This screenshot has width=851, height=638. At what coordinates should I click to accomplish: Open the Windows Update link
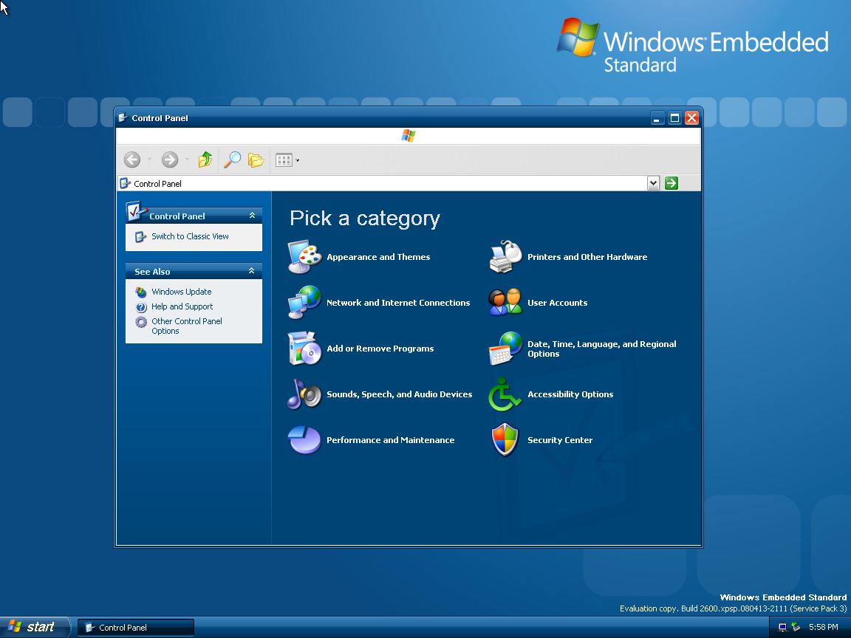pos(181,292)
